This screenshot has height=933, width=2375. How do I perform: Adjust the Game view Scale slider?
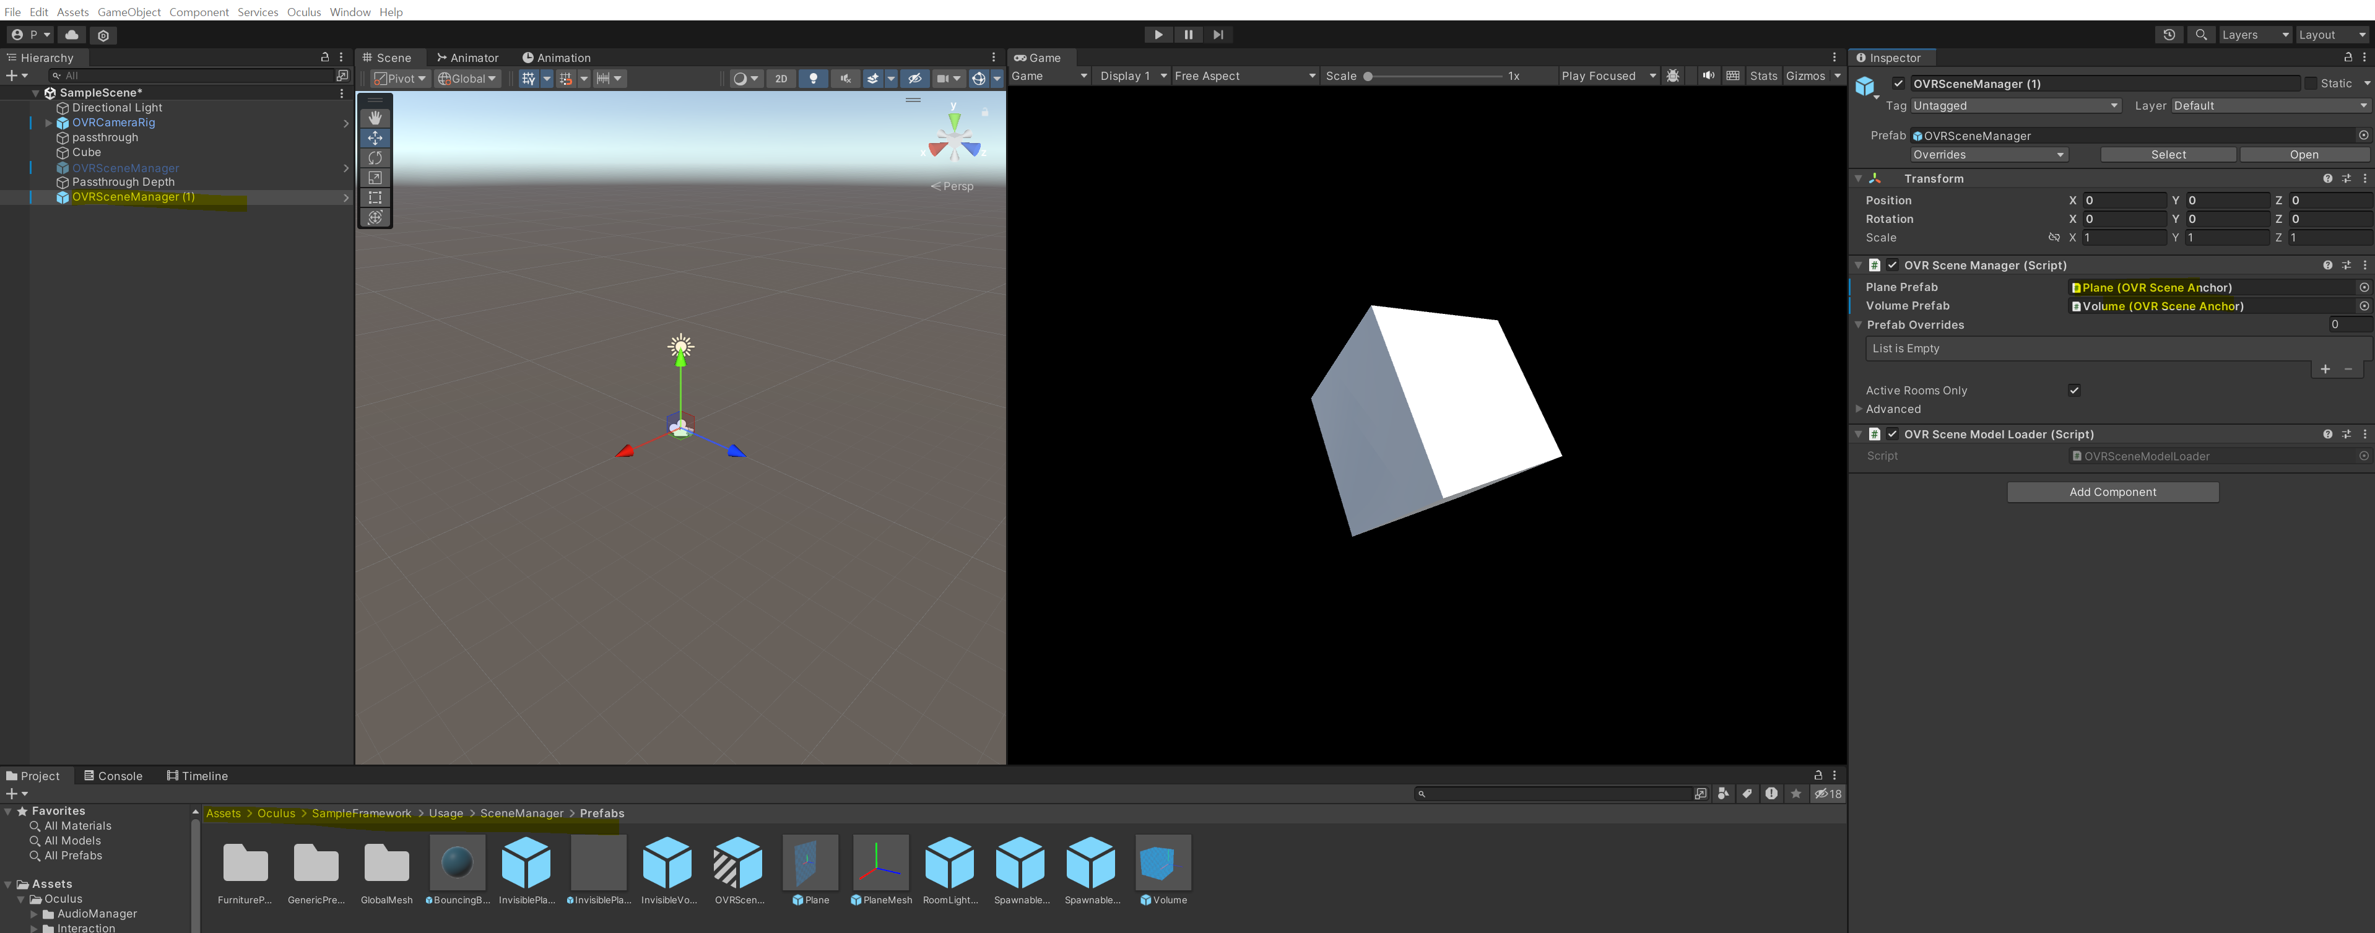(1368, 77)
